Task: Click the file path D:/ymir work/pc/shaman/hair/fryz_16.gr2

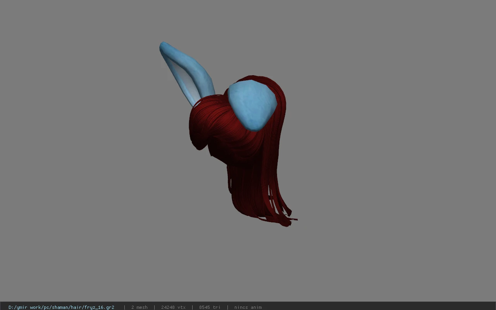Action: click(x=61, y=307)
